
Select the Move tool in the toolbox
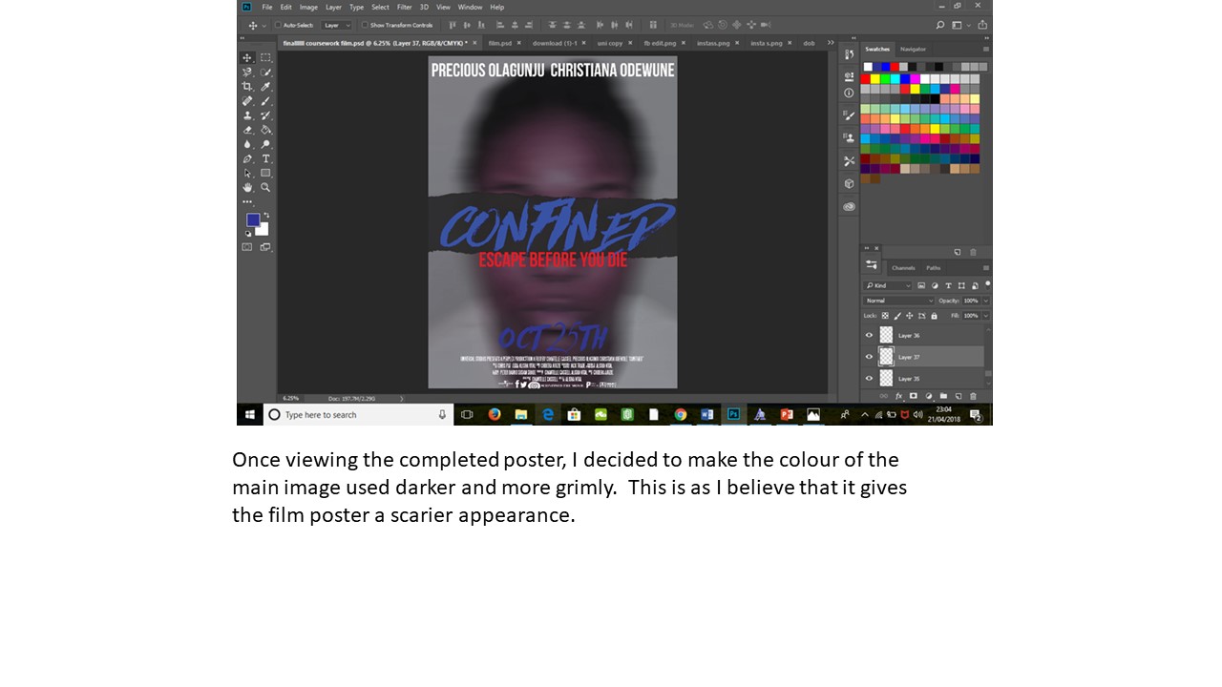[x=247, y=57]
